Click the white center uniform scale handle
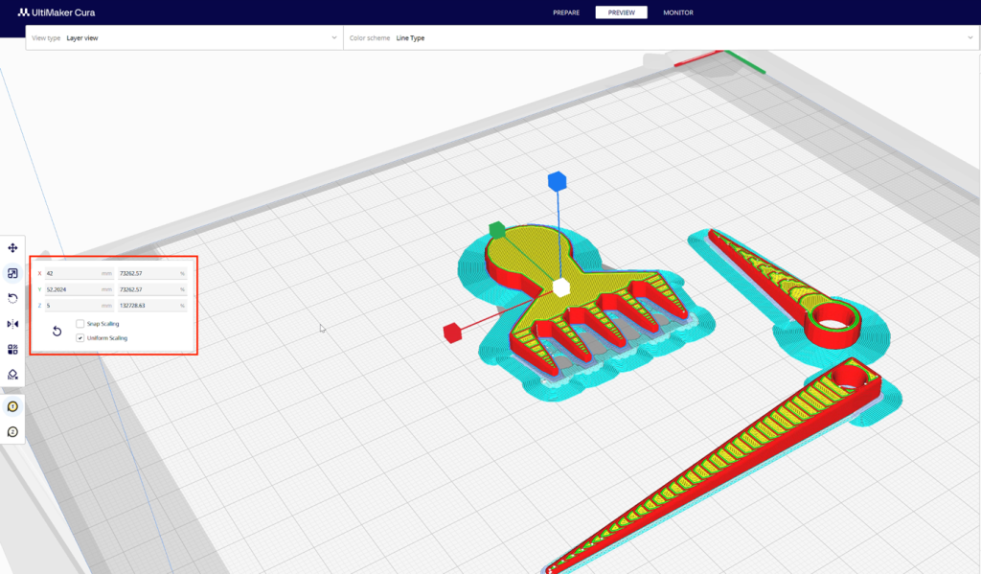 (561, 287)
